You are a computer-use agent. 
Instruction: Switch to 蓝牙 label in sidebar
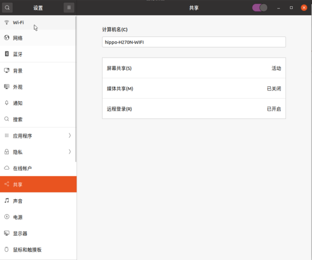click(x=18, y=54)
